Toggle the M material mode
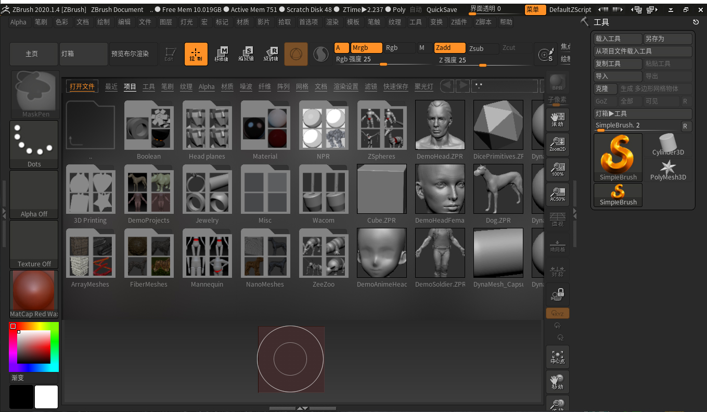707x412 pixels. [423, 48]
